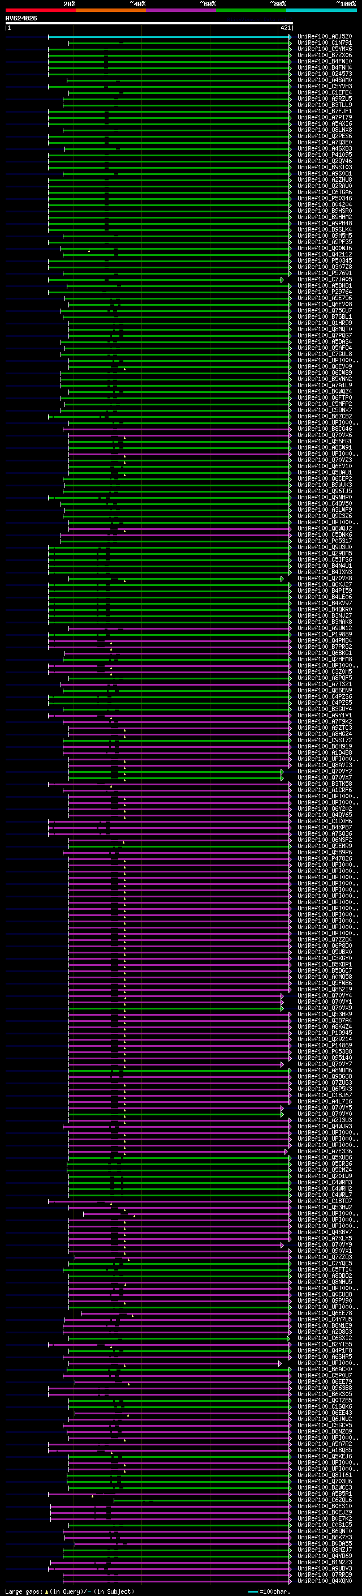Click hit label UniRef100_Q8LNX8

pyautogui.click(x=325, y=130)
